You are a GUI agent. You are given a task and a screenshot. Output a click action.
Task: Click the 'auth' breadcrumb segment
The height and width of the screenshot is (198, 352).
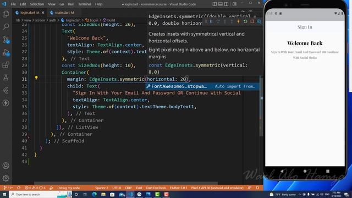pyautogui.click(x=52, y=20)
